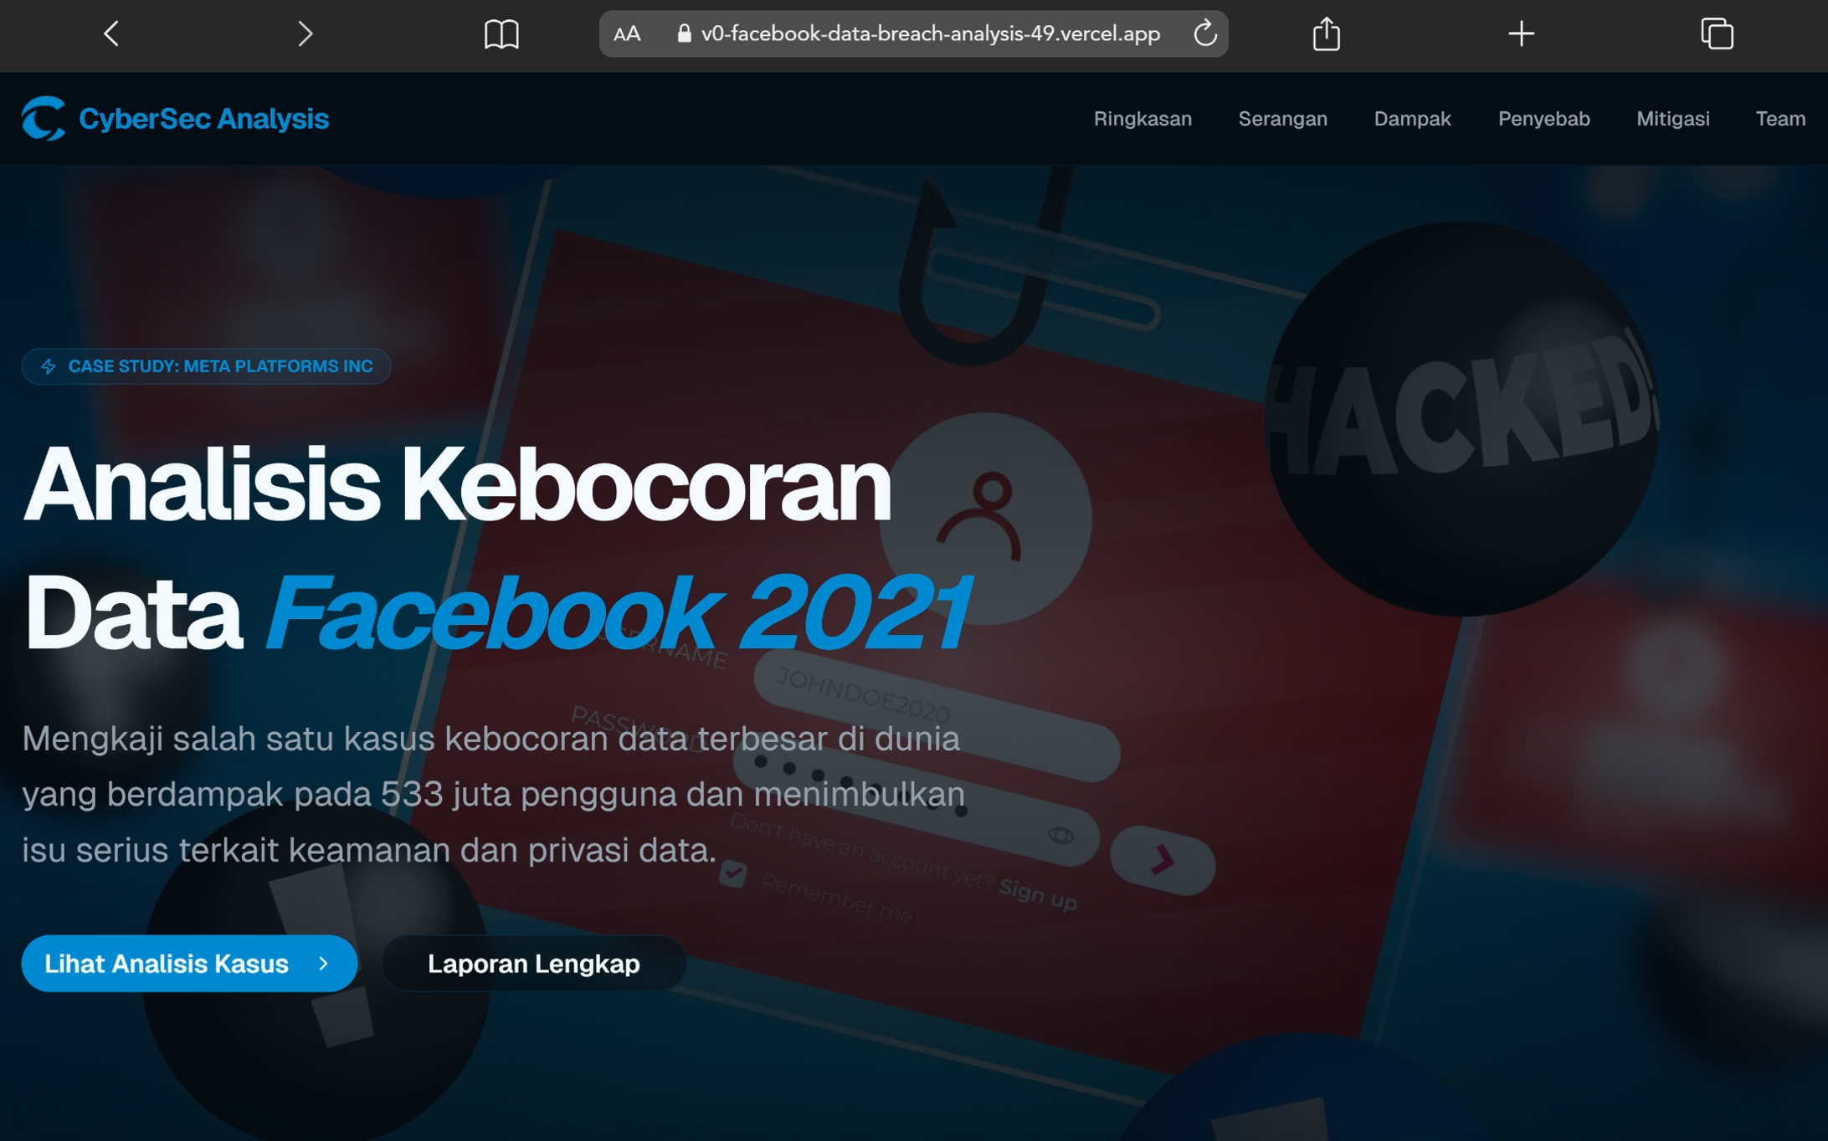Click the chevron arrow in the Lihat Analisis Kasus button

tap(324, 964)
